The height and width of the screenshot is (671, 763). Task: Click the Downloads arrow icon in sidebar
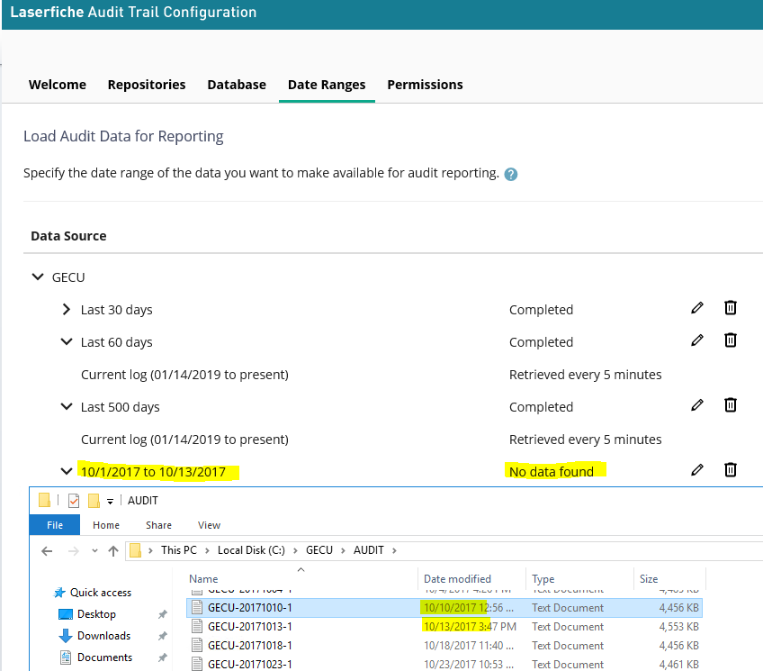click(x=65, y=636)
